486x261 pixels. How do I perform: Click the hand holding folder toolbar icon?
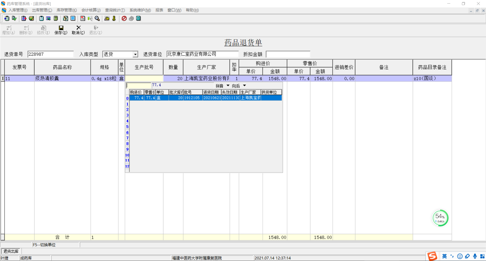[x=107, y=18]
